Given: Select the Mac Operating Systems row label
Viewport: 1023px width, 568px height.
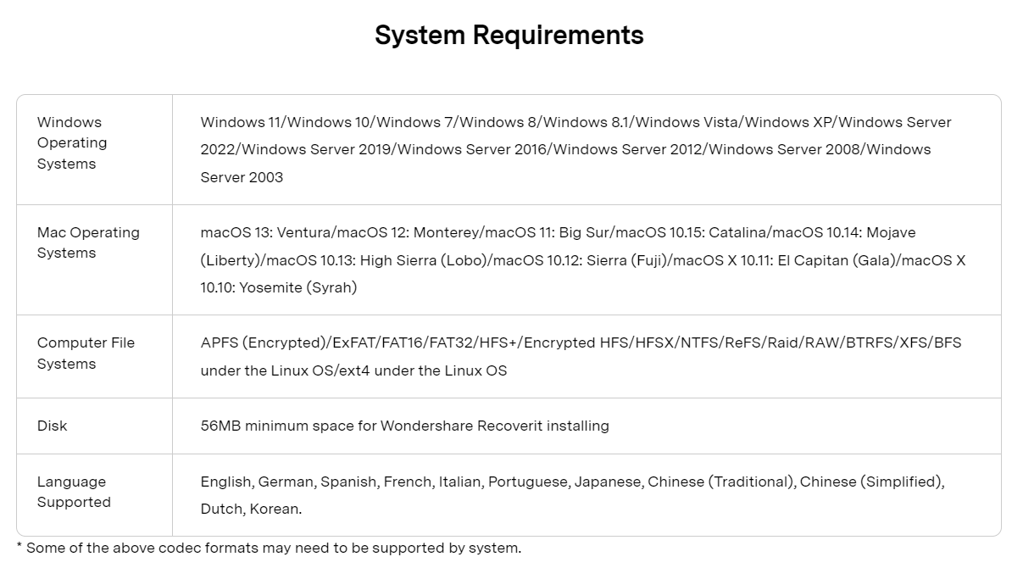Looking at the screenshot, I should (88, 242).
